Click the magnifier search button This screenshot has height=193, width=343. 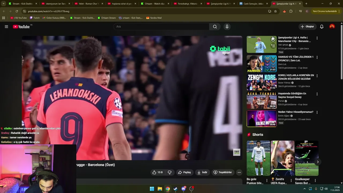215,27
